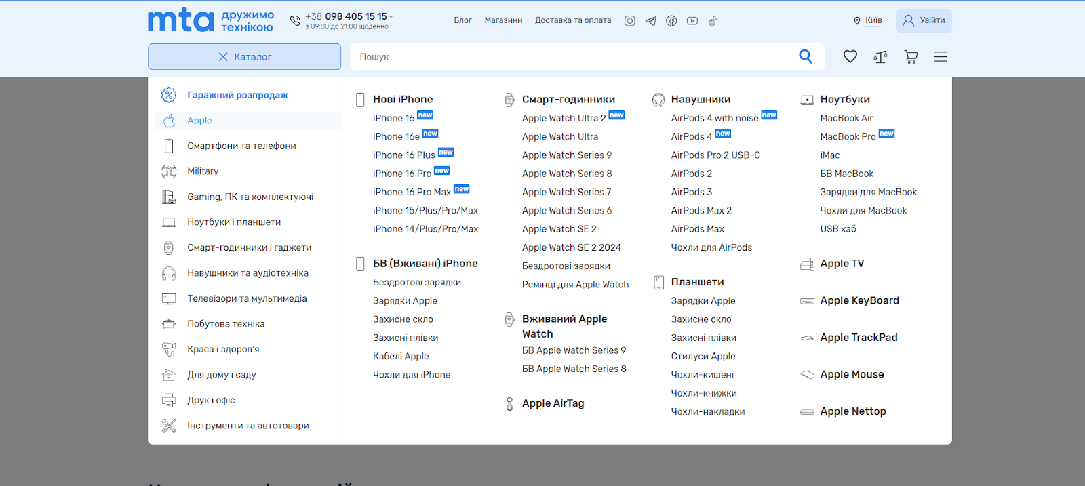Click the Apple Mouse icon

807,375
